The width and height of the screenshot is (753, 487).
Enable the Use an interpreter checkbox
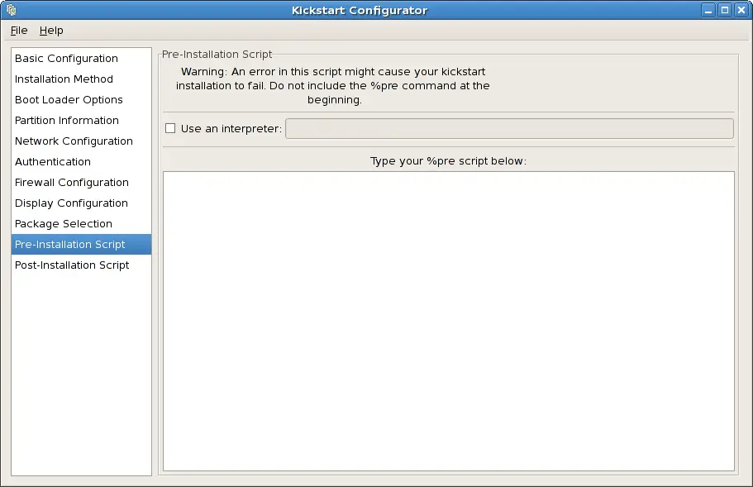coord(170,128)
